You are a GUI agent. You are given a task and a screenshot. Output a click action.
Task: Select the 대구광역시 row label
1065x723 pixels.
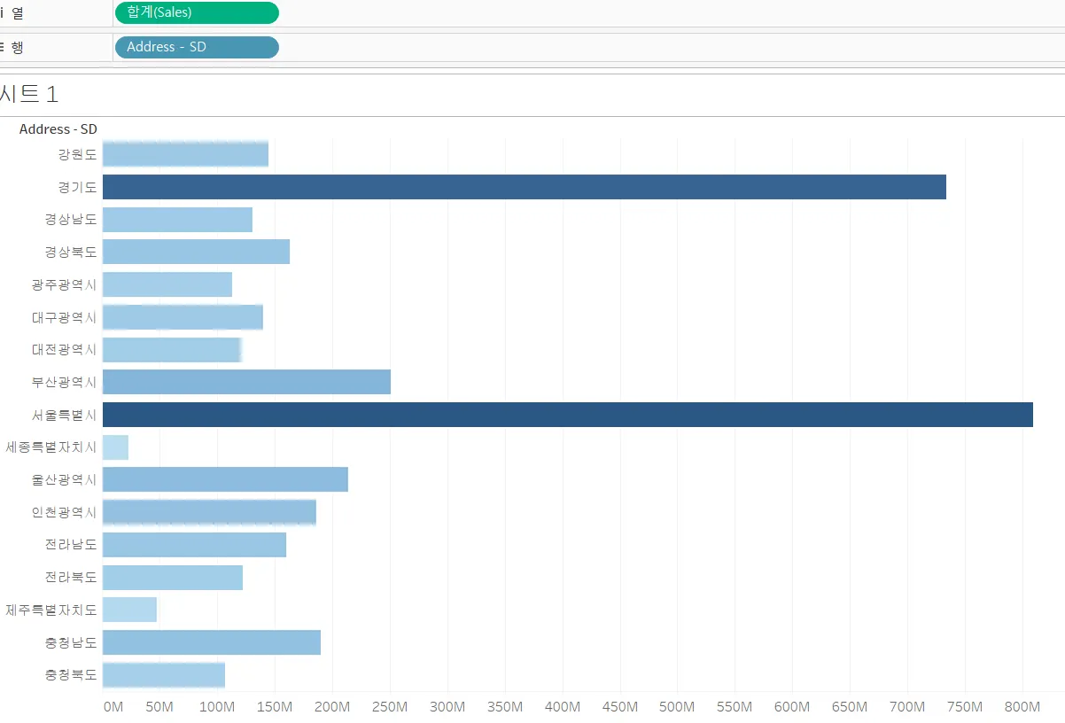pyautogui.click(x=65, y=316)
